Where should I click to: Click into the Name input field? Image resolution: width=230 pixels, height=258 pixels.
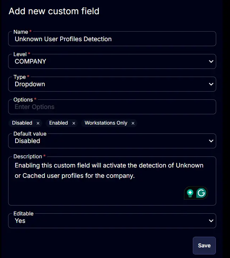(x=112, y=39)
